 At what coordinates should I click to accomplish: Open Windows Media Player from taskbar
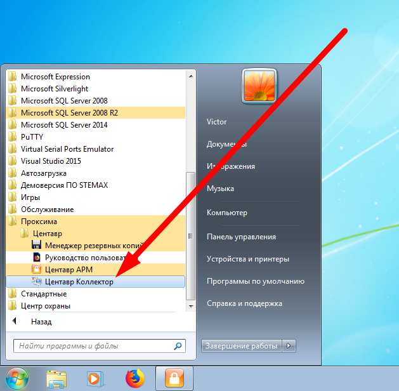tap(95, 379)
